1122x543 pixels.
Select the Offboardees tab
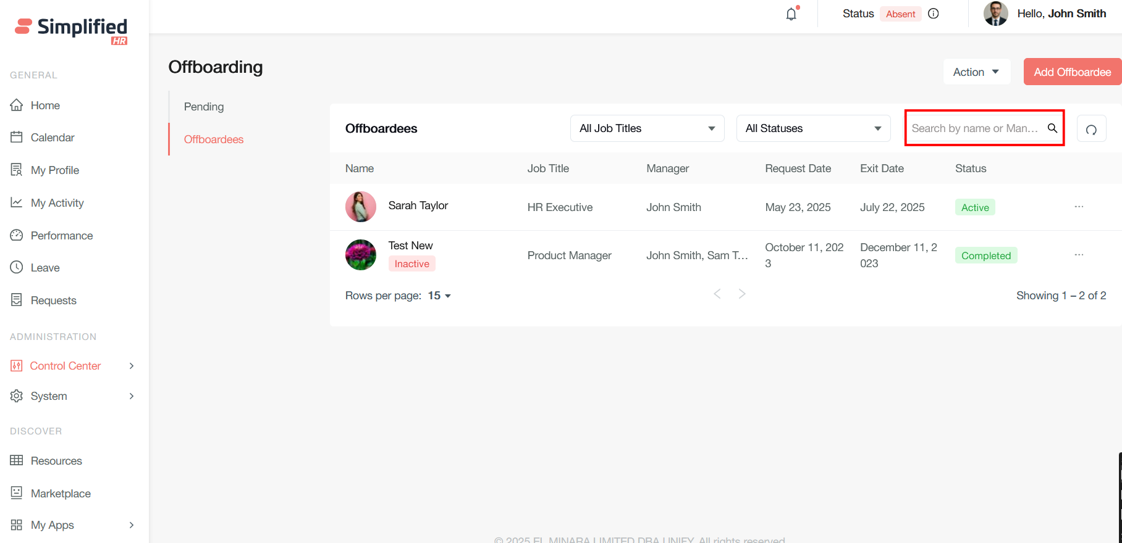click(x=214, y=139)
